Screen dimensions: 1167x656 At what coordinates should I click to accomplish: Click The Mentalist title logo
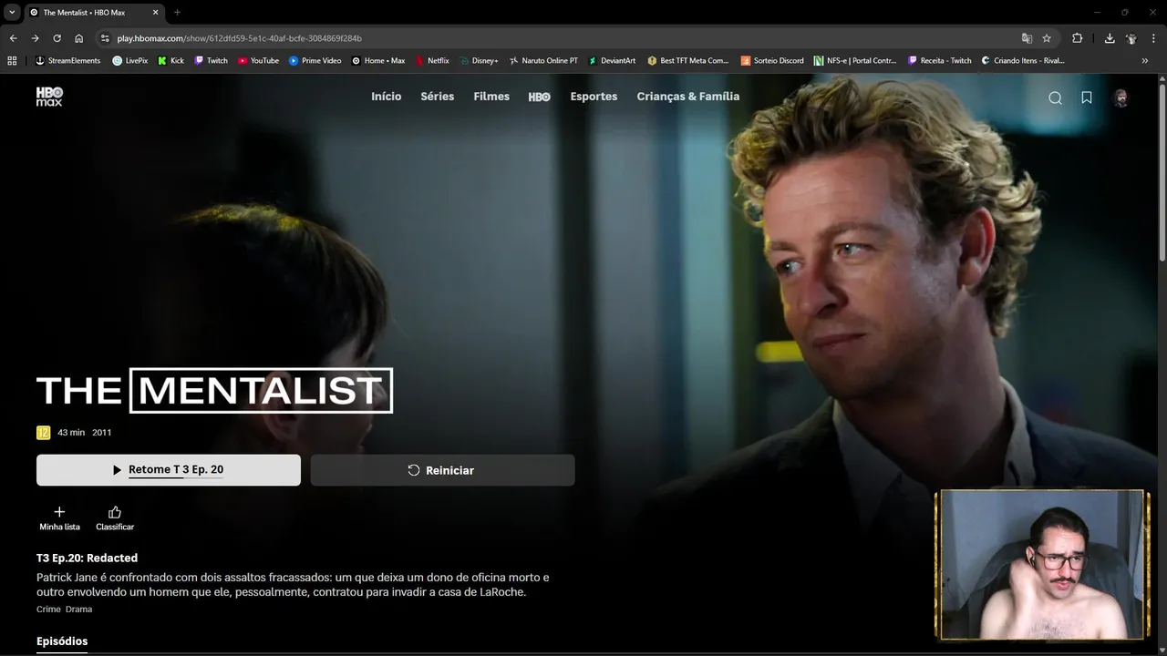point(214,391)
